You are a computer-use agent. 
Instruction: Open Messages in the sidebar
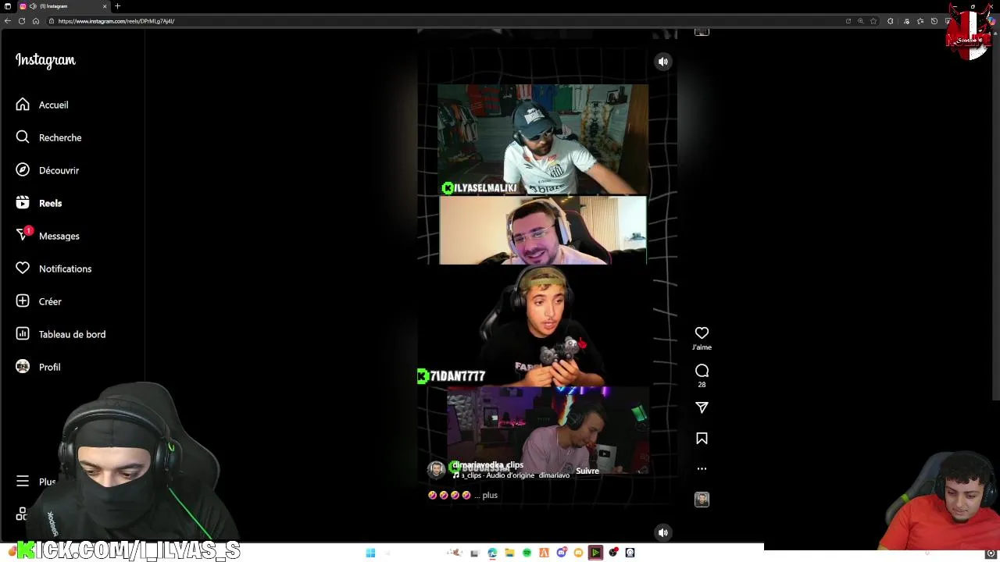click(48, 236)
